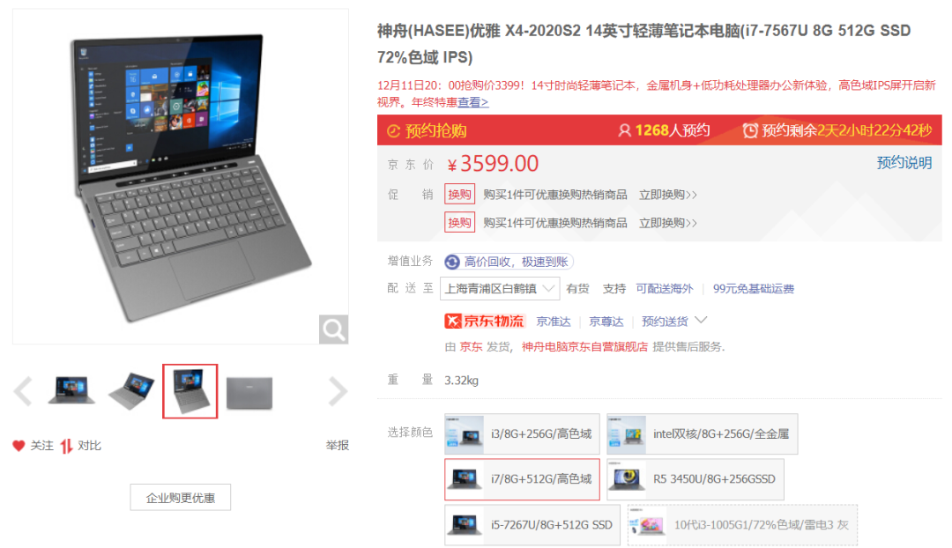The height and width of the screenshot is (548, 952).
Task: Select the intel双核/8G+256G/全金属 option
Action: pyautogui.click(x=703, y=434)
